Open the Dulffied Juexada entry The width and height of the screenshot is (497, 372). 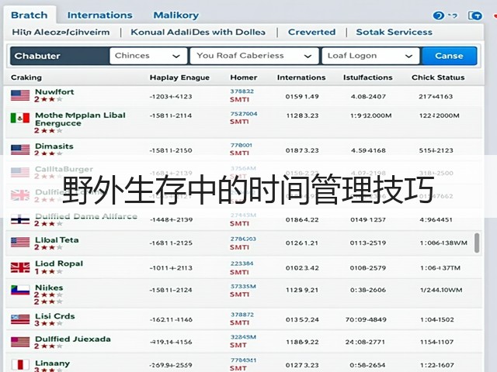(73, 339)
